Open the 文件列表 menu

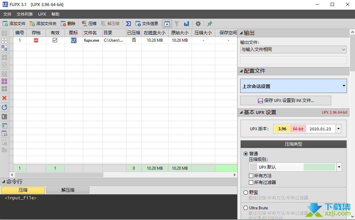click(25, 14)
